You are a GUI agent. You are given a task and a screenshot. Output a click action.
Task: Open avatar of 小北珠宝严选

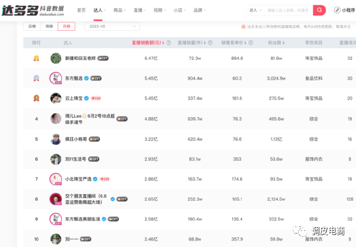[x=55, y=179]
